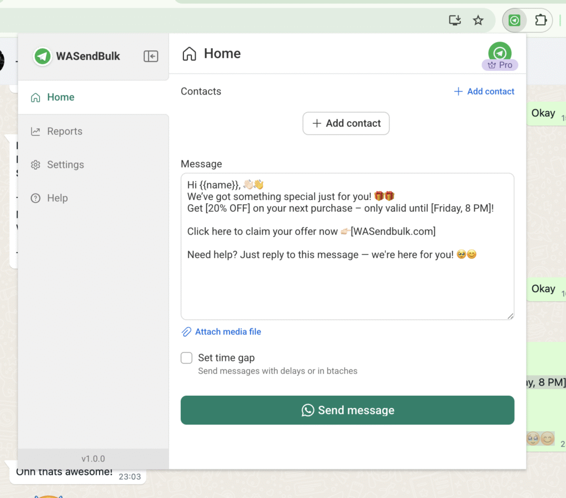Collapse the WASendBulk sidebar panel
The height and width of the screenshot is (498, 566).
coord(151,56)
